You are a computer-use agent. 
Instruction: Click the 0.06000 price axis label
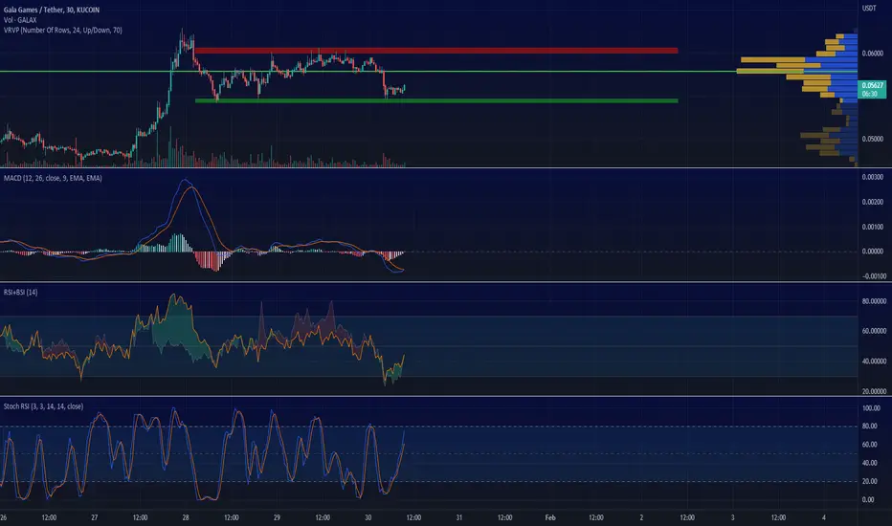(x=872, y=54)
